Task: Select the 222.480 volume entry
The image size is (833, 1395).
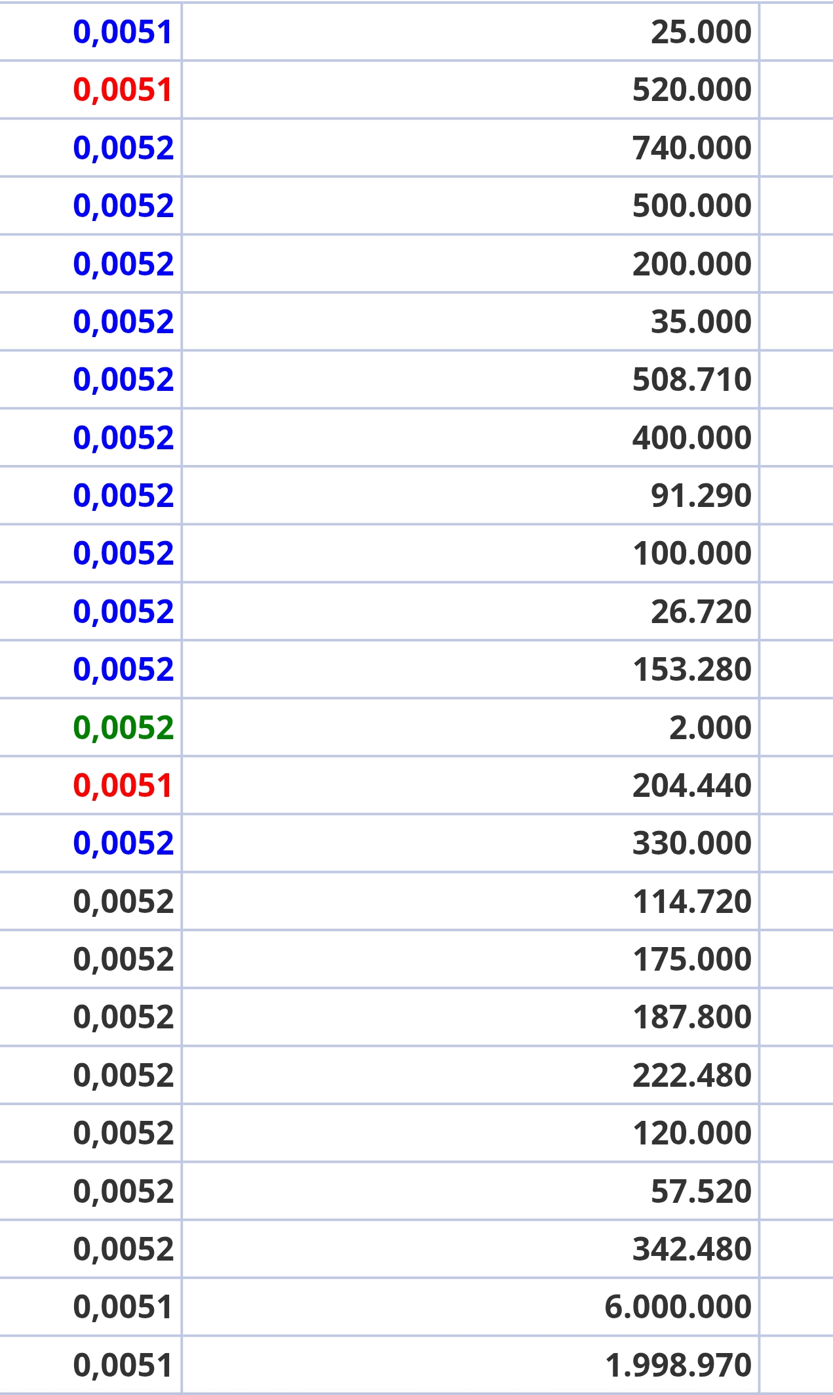Action: [x=471, y=1075]
